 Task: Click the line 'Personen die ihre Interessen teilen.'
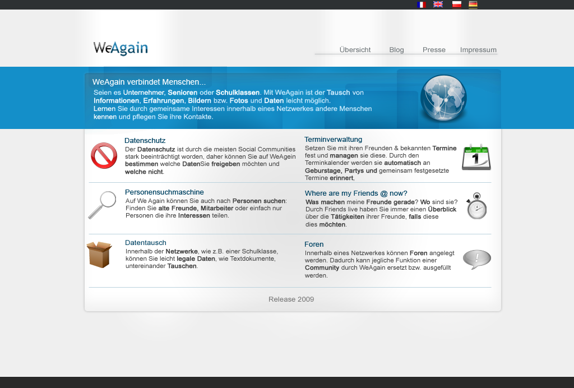(177, 216)
